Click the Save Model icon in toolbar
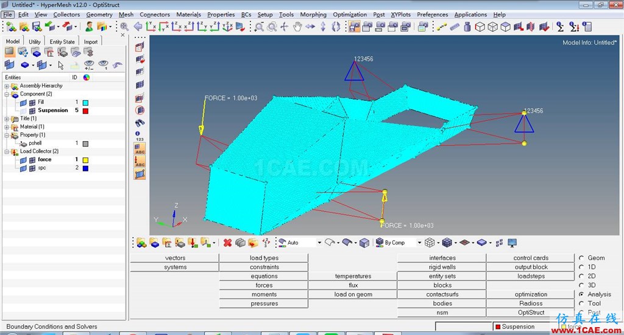 point(37,27)
